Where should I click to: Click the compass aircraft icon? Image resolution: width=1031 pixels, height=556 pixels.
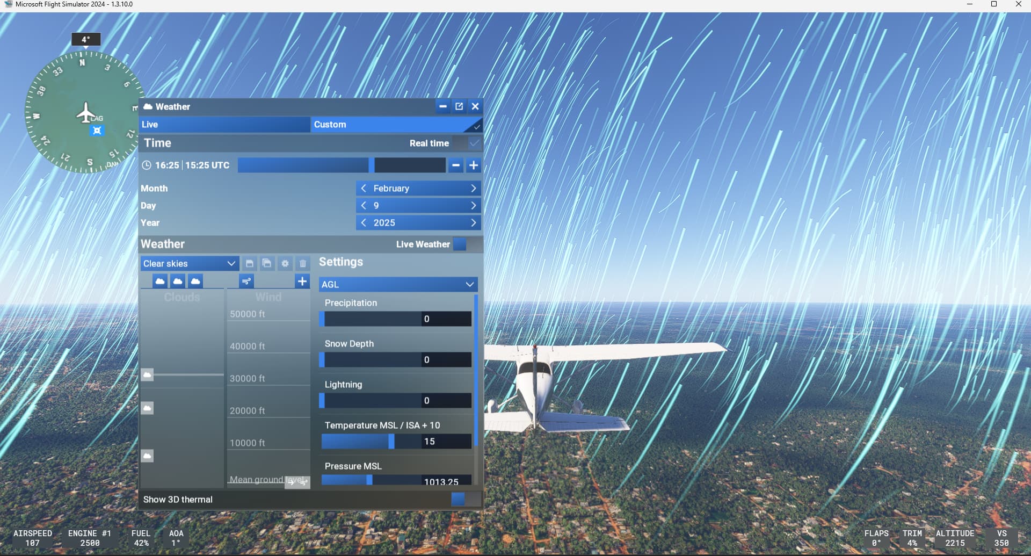(x=85, y=113)
